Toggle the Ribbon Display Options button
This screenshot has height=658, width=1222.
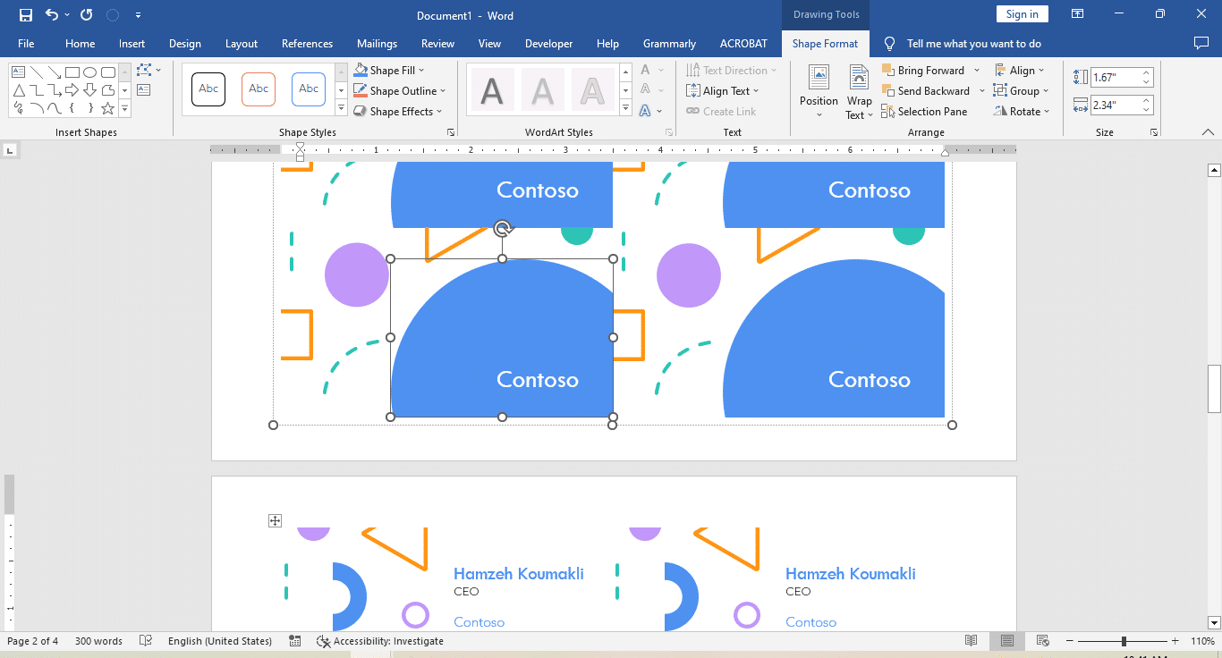1078,14
